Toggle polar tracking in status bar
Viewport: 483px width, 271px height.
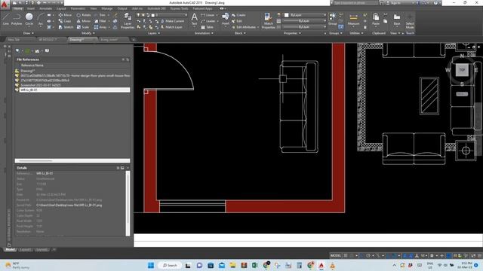(x=368, y=256)
